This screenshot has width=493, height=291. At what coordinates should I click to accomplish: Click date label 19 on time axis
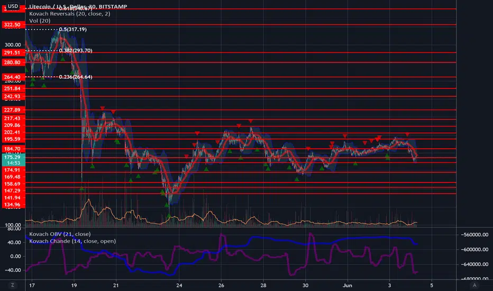(x=74, y=285)
